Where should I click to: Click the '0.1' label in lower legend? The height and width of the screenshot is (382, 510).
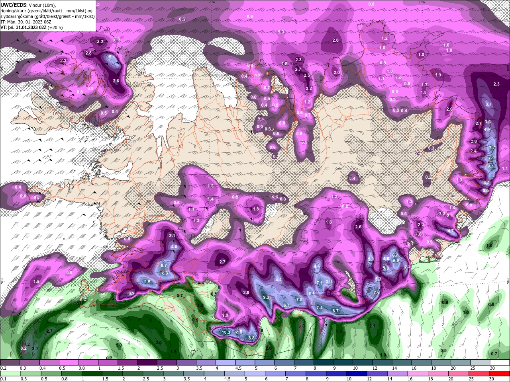[3, 379]
